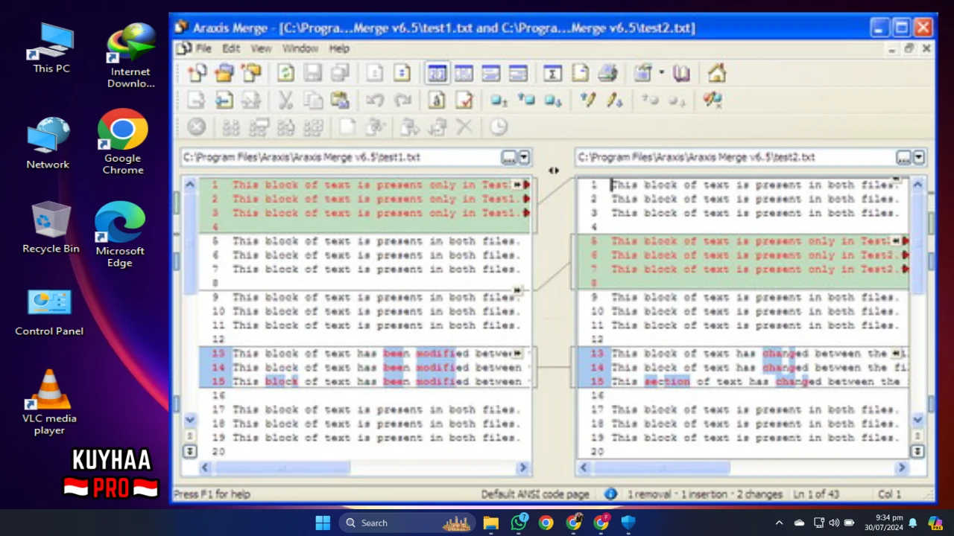Enable the three-way vertical layout button
The image size is (954, 536).
pos(464,73)
